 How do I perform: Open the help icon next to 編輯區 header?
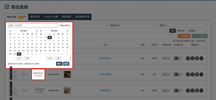pos(198,45)
